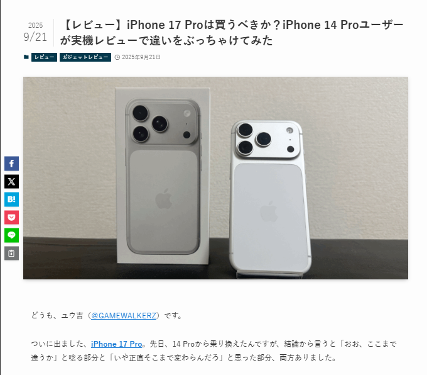Copy article link with clipboard icon
This screenshot has height=375, width=427.
coord(11,254)
